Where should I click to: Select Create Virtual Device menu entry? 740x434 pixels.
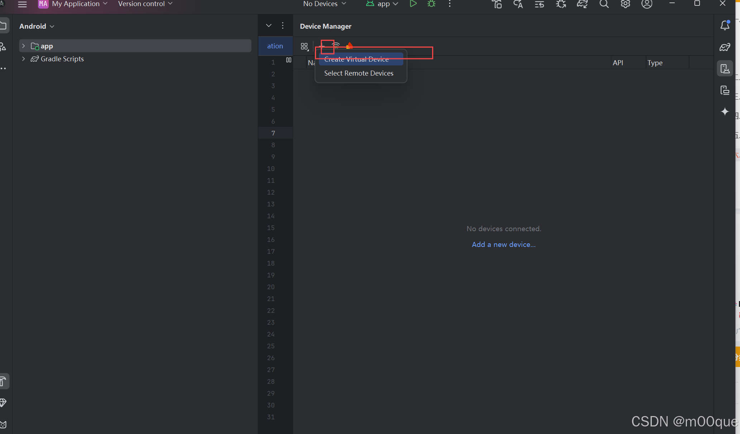(x=356, y=59)
